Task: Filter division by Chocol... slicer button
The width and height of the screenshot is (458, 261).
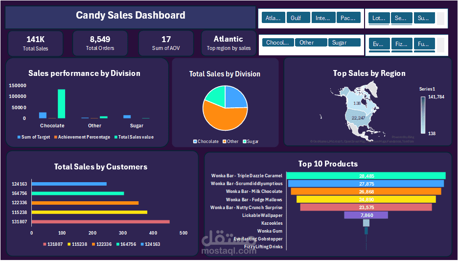Action: coord(277,43)
